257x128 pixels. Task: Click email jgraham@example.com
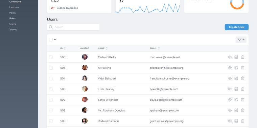point(164,110)
